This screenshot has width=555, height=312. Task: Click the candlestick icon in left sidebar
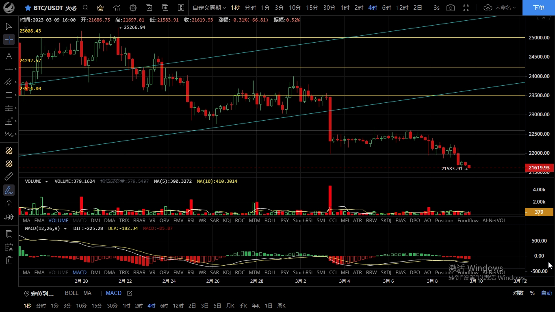pyautogui.click(x=9, y=217)
